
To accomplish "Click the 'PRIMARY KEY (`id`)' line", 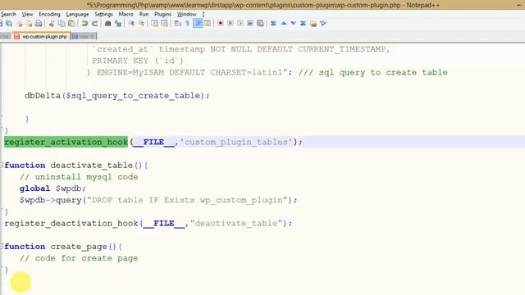I will coord(138,61).
